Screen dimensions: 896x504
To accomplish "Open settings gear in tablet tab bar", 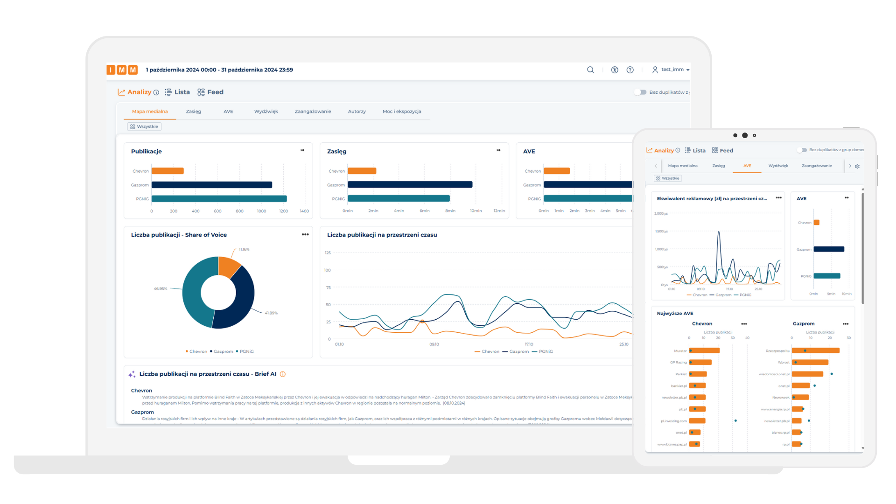I will pyautogui.click(x=857, y=166).
